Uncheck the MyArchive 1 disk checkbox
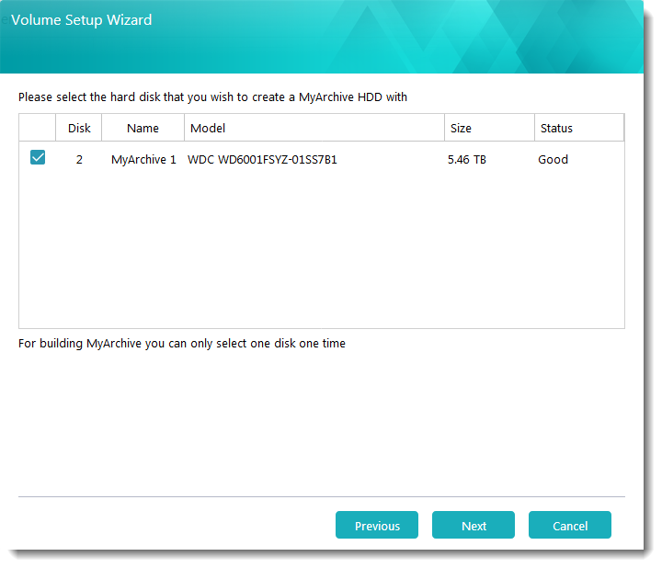 click(38, 158)
